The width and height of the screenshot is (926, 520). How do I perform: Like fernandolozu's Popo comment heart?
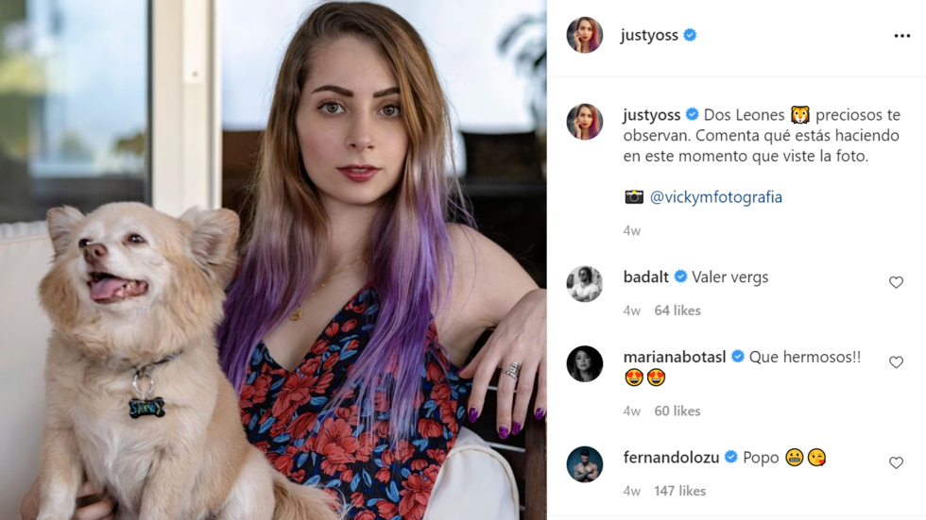point(896,462)
